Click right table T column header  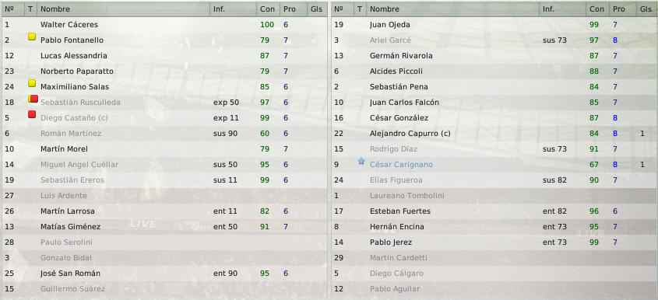[360, 9]
